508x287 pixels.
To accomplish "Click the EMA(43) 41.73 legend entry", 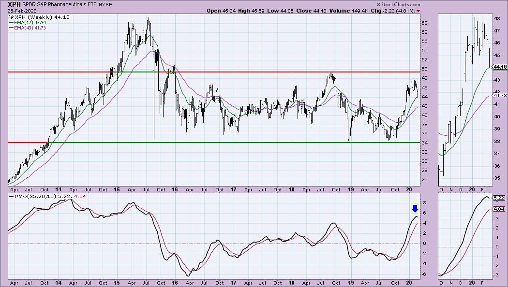I will (x=28, y=28).
